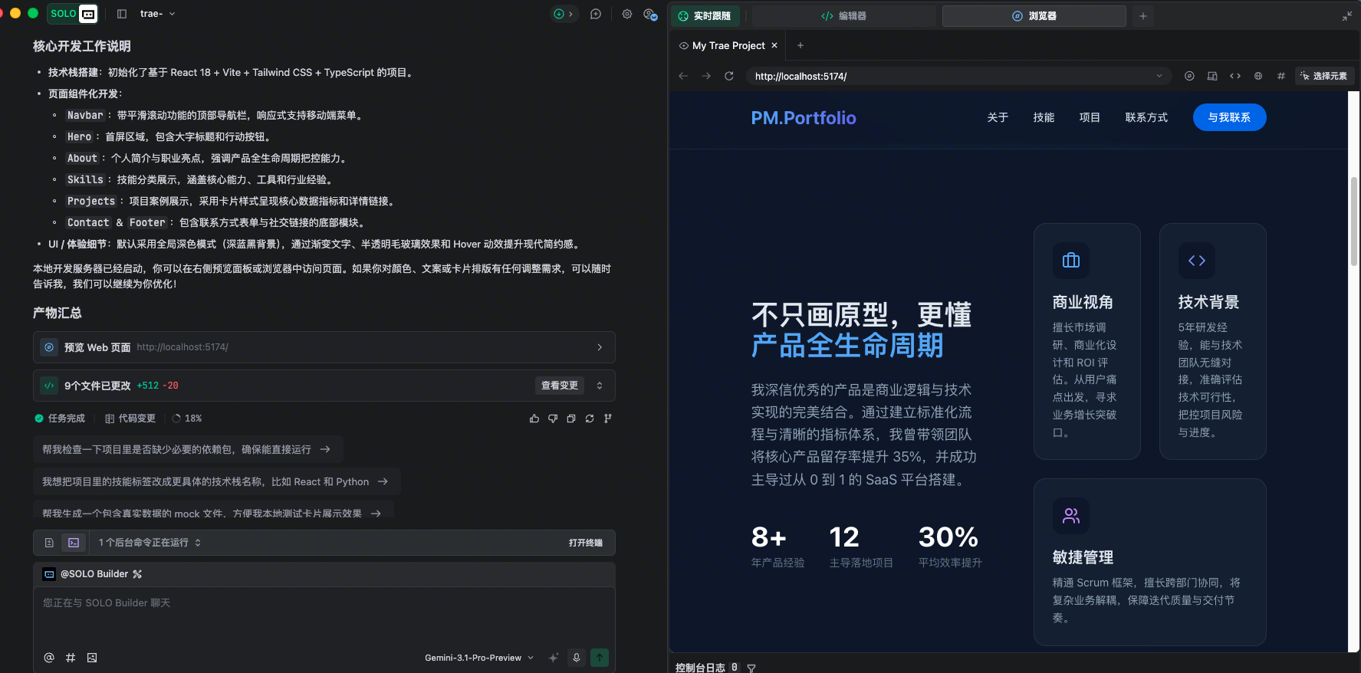Screen dimensions: 1361x673
Task: Open settings gear icon
Action: coord(627,14)
